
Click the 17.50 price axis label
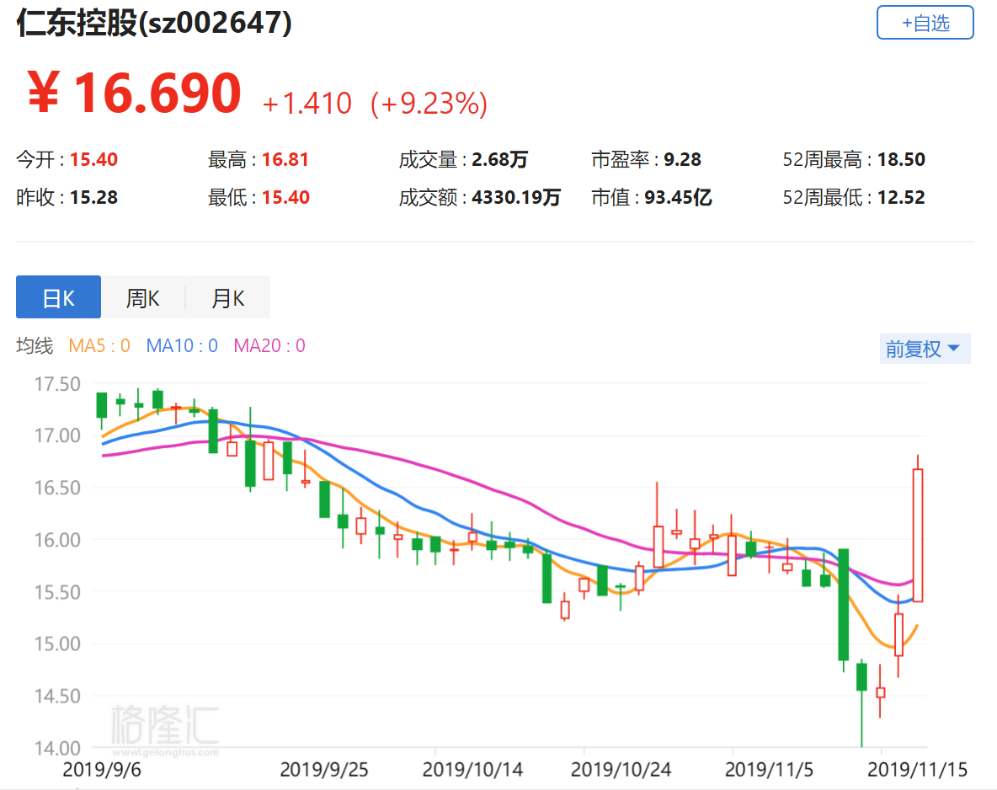pyautogui.click(x=57, y=384)
